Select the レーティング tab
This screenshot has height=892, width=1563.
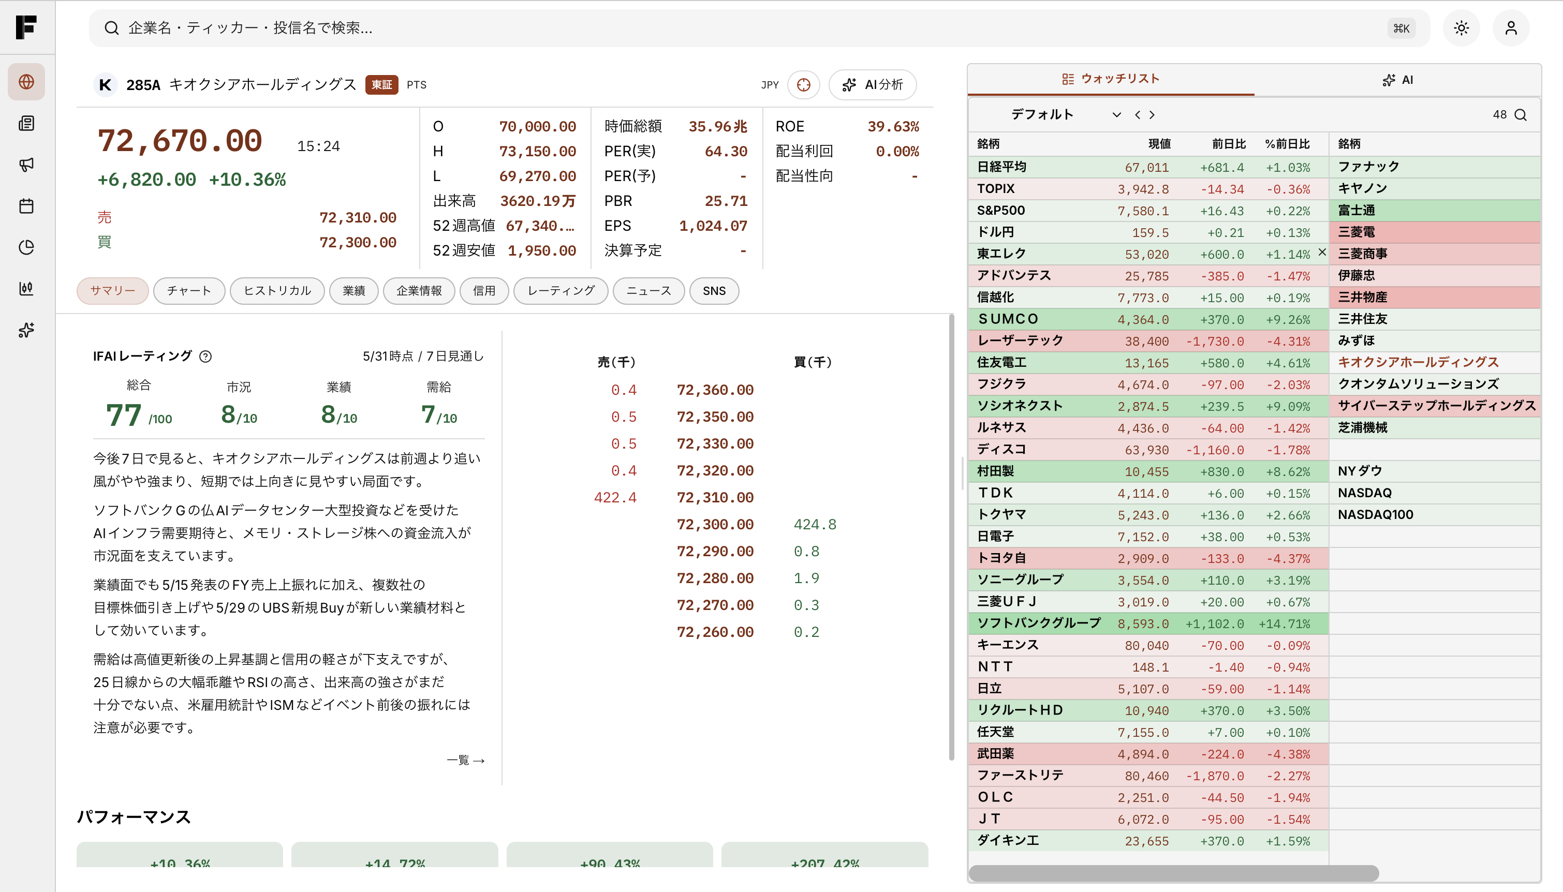[561, 291]
